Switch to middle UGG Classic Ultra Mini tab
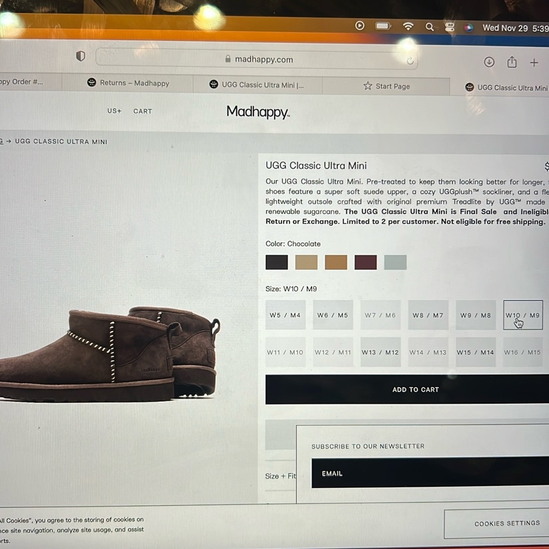The width and height of the screenshot is (549, 549). [x=257, y=85]
